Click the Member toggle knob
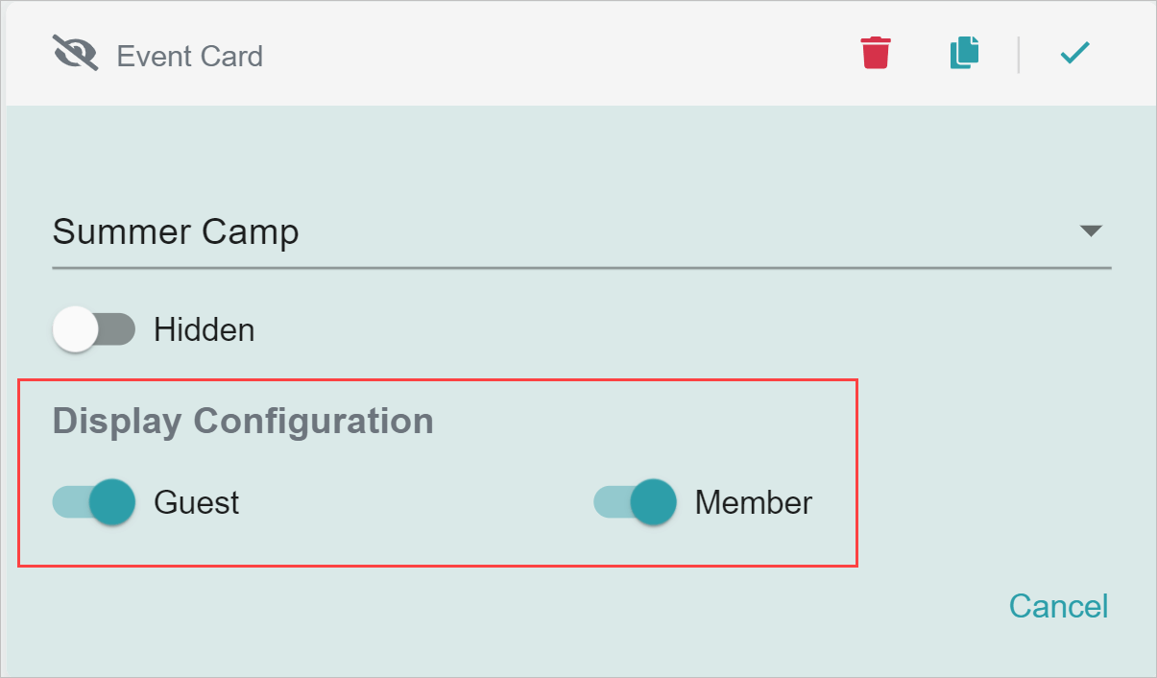 click(x=654, y=502)
